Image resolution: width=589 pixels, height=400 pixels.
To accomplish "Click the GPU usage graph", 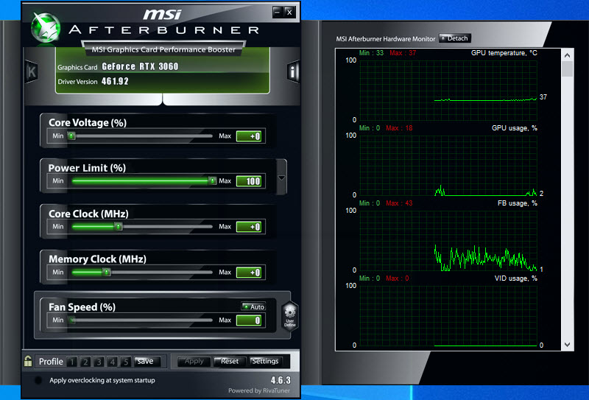I will click(x=448, y=166).
